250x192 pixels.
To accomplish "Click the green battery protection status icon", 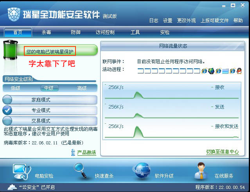I will 10,50.
